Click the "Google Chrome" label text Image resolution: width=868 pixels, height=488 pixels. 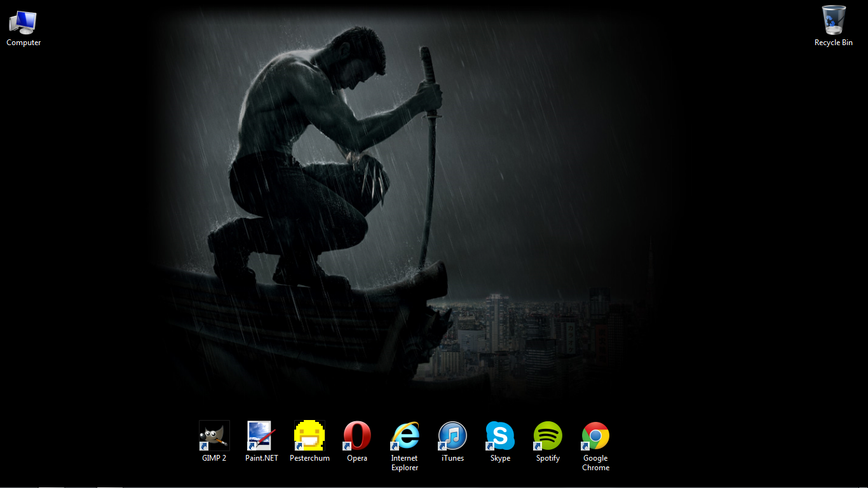click(x=595, y=462)
